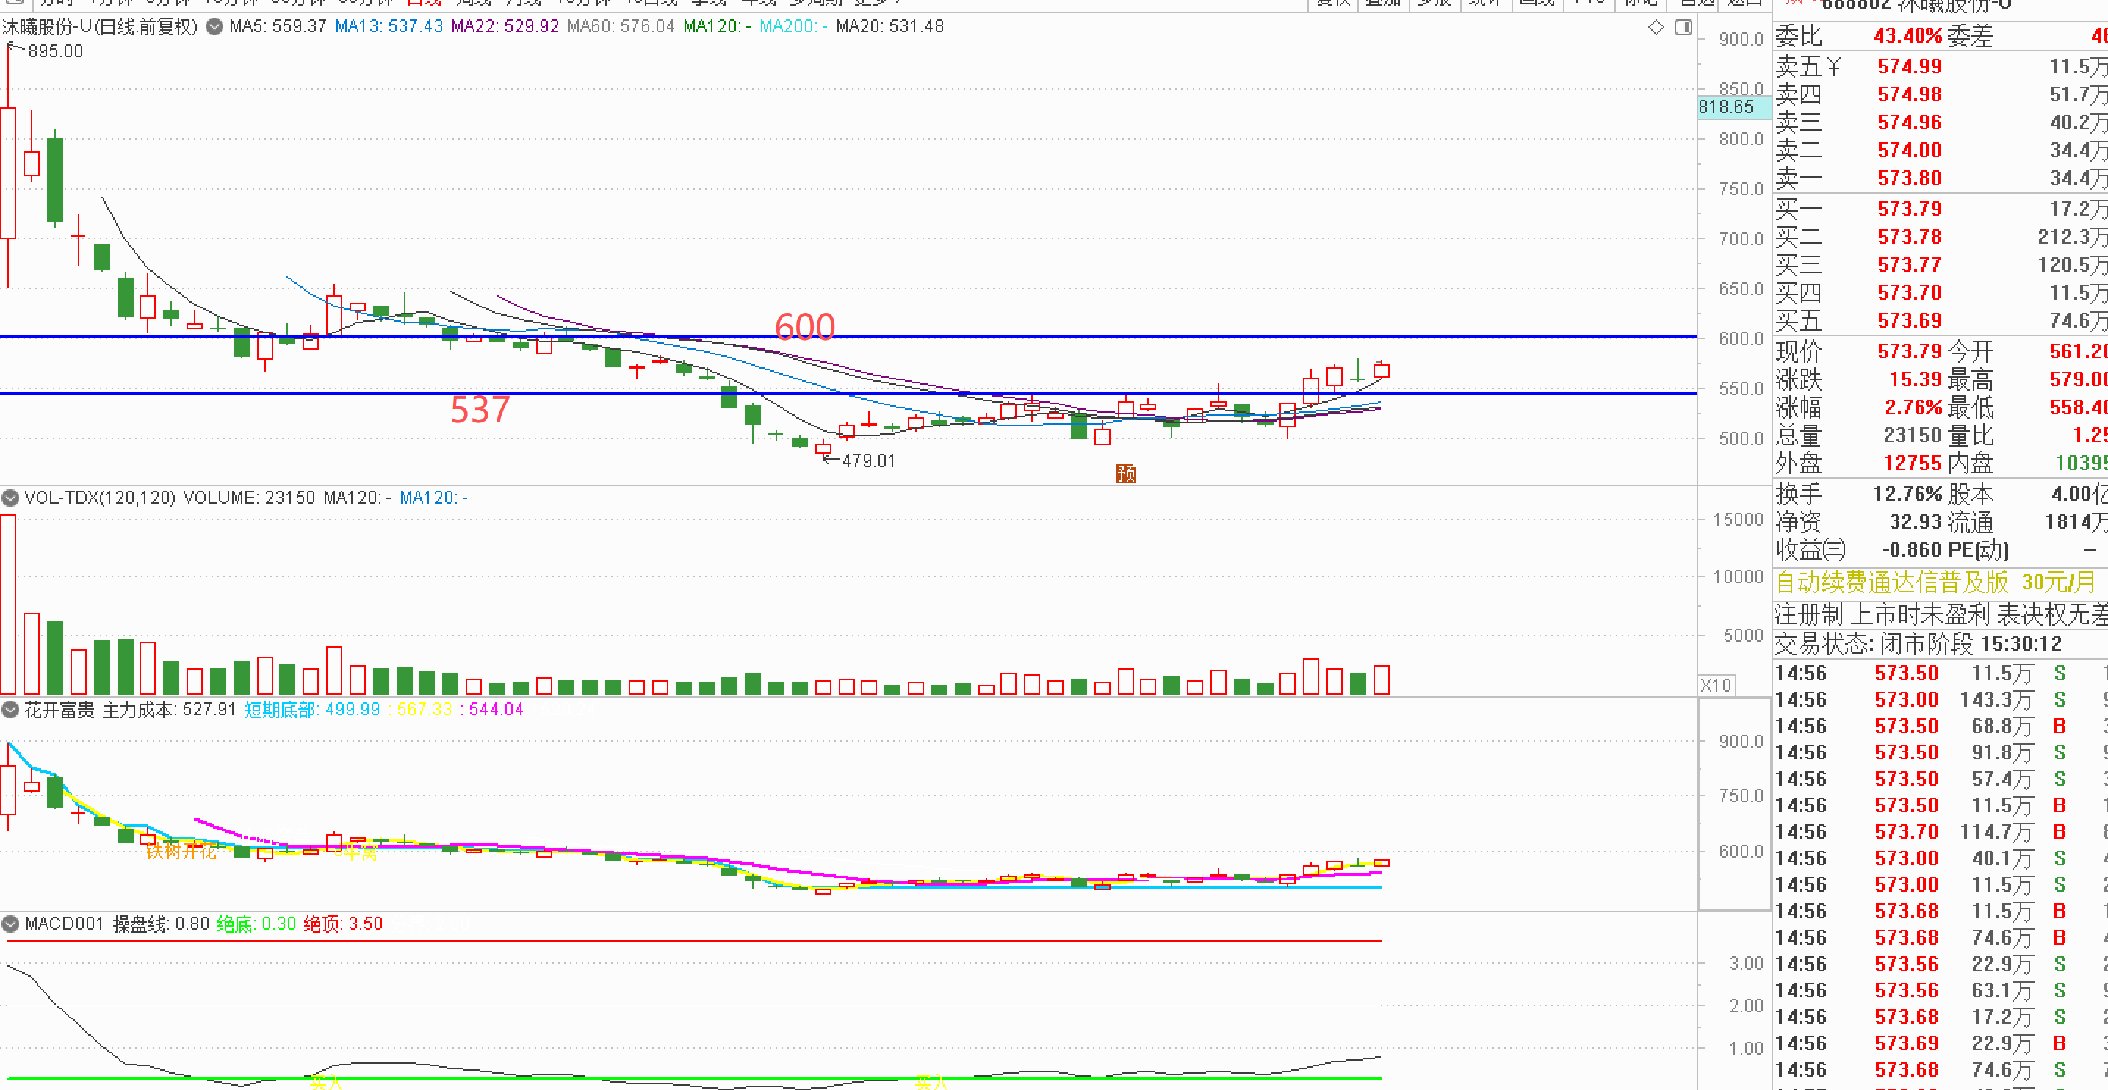Click the MA13: 537.43 moving average label
The height and width of the screenshot is (1090, 2108).
click(x=389, y=26)
